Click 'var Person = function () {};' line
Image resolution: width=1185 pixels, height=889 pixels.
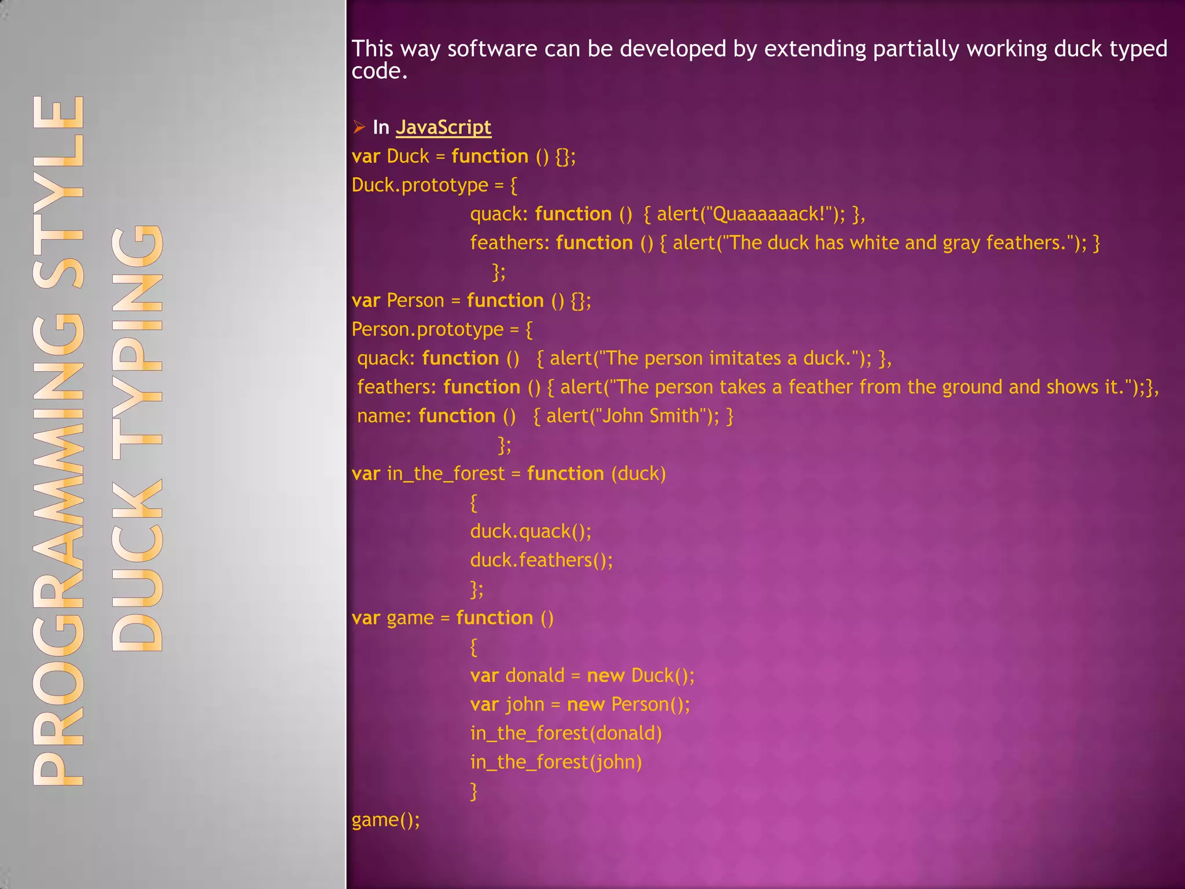[x=471, y=301]
